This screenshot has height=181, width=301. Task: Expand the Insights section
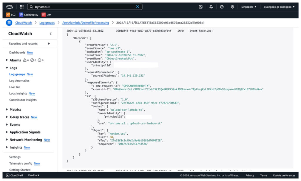tap(7, 147)
